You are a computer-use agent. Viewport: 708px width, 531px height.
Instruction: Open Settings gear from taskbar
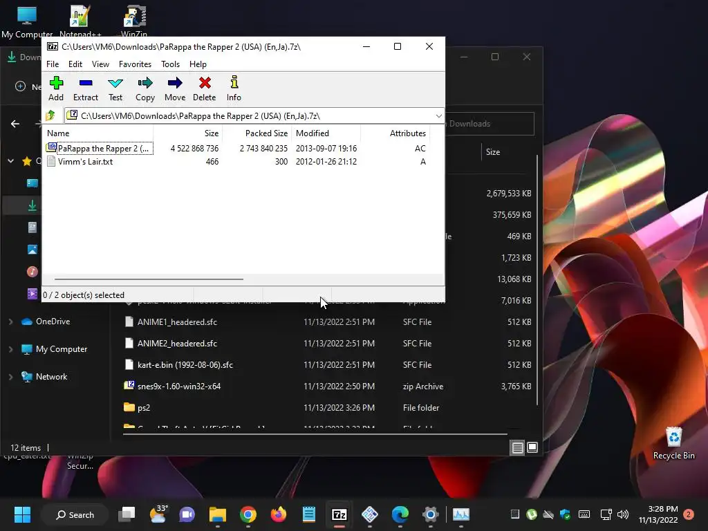click(x=430, y=514)
